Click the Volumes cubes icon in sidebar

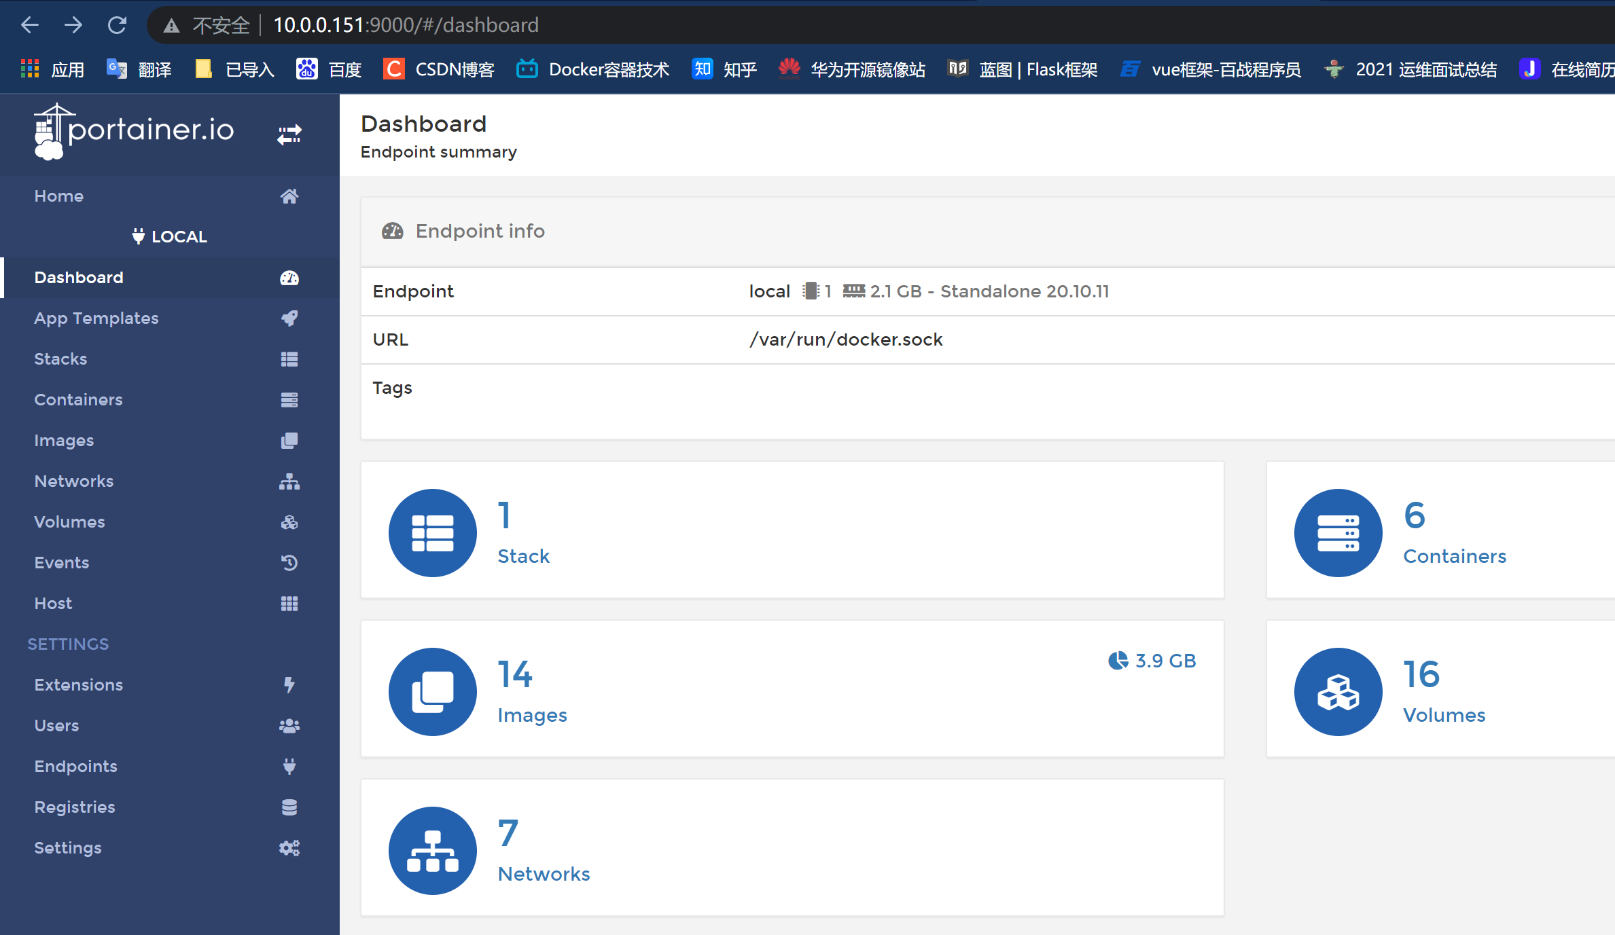click(x=289, y=522)
